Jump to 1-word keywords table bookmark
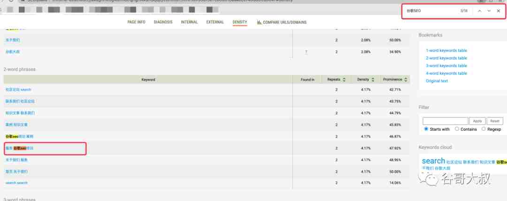The width and height of the screenshot is (507, 201). tap(446, 50)
